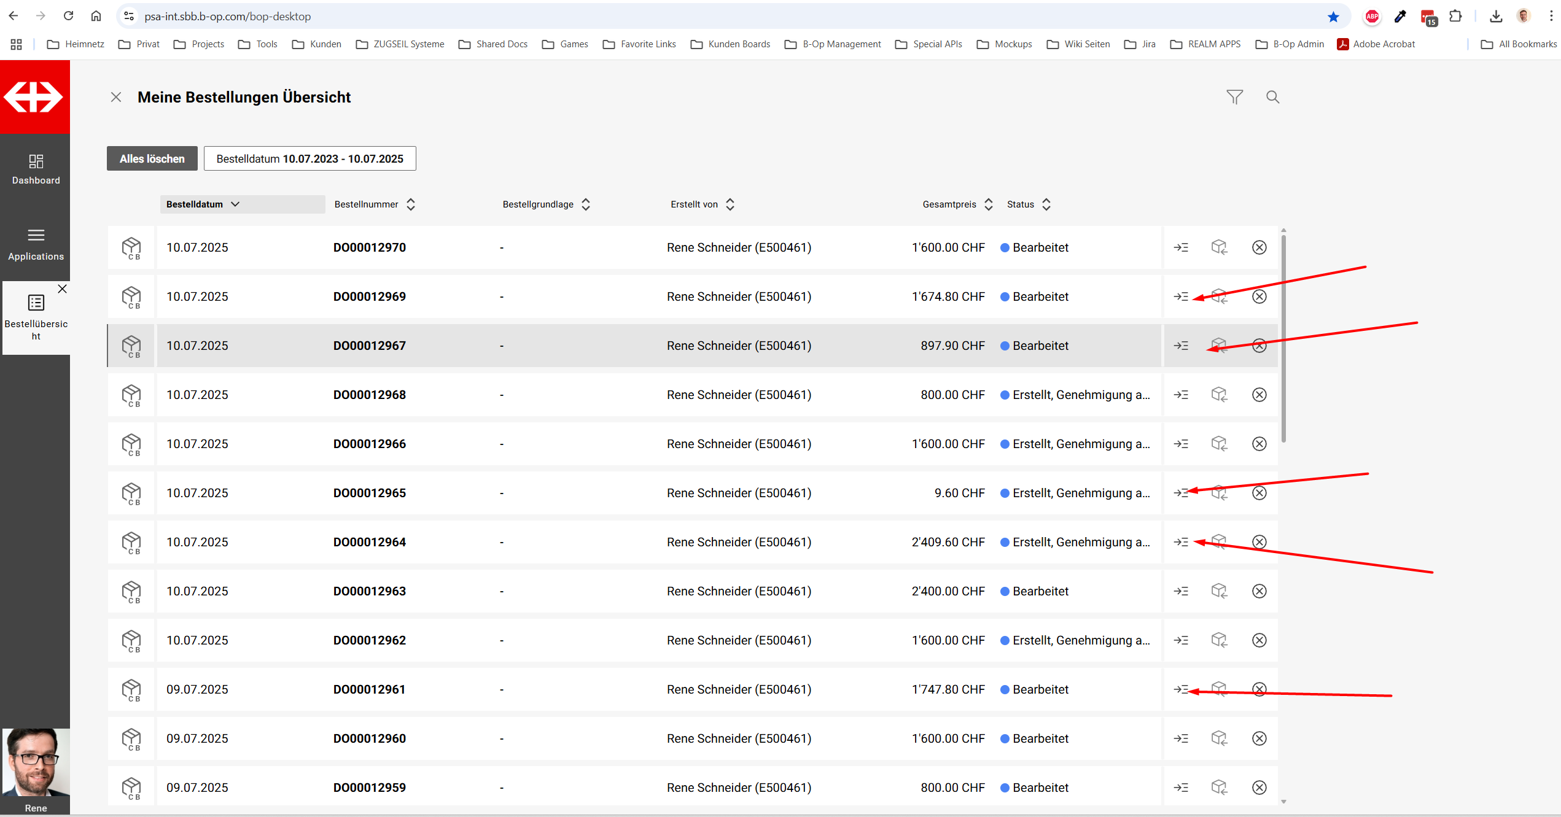1561x817 pixels.
Task: Close the Bestellübersicht sidebar tab
Action: 62,289
